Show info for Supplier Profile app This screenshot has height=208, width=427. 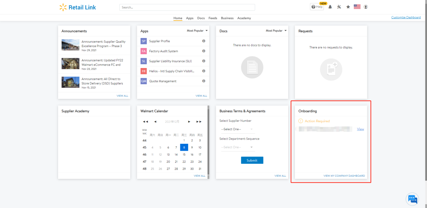pyautogui.click(x=204, y=41)
